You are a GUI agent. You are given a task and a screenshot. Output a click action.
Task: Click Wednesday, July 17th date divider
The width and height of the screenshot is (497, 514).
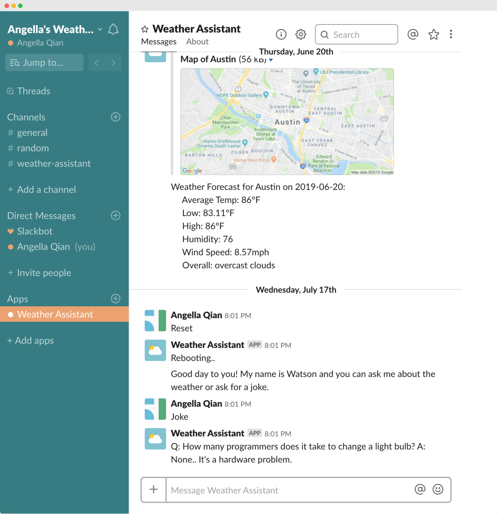(x=296, y=290)
